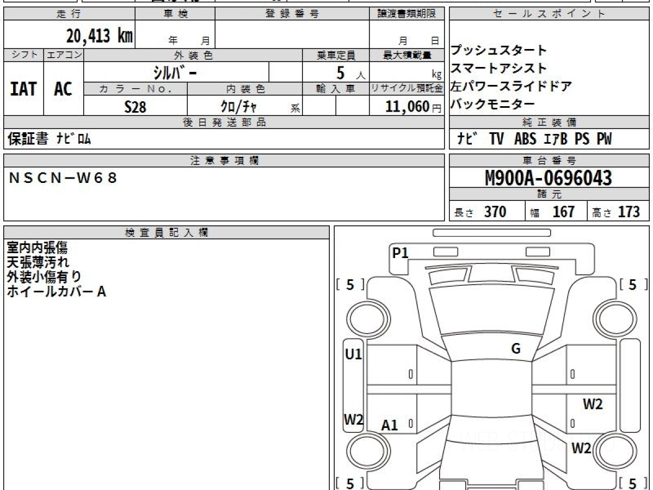This screenshot has width=653, height=490.
Task: Click the 内装色 label
Action: click(x=245, y=89)
